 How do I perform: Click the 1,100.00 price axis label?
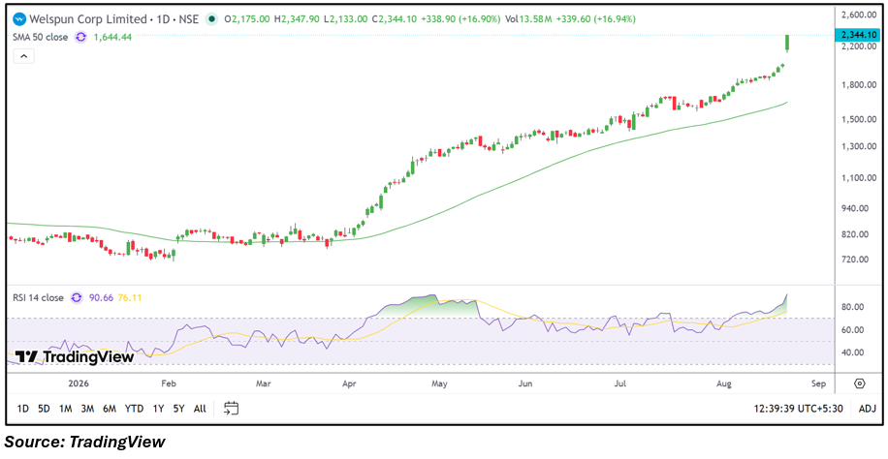(x=858, y=178)
